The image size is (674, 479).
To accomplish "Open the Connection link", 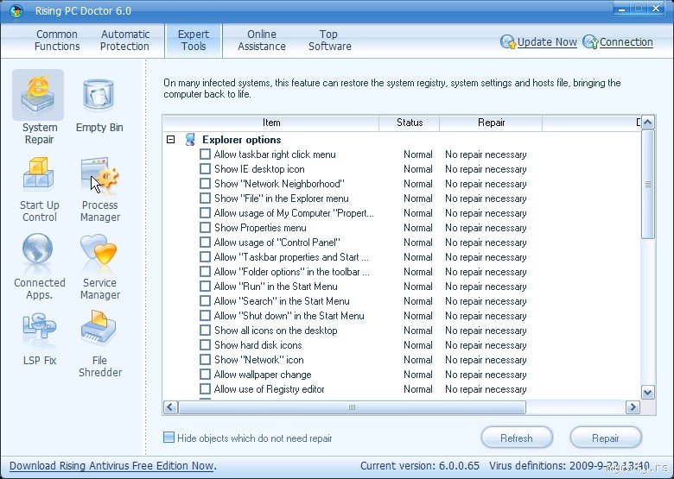I will click(x=626, y=42).
